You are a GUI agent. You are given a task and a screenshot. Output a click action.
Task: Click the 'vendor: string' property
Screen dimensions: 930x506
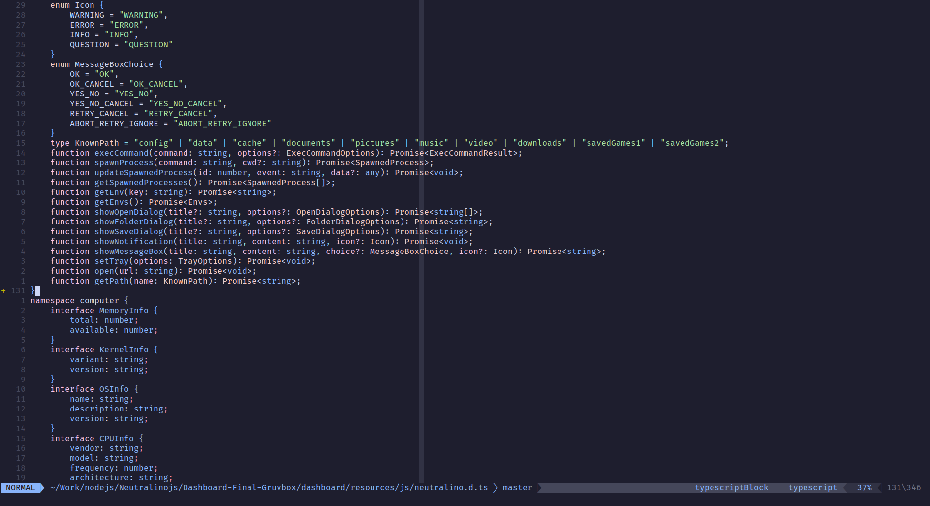[x=106, y=448]
